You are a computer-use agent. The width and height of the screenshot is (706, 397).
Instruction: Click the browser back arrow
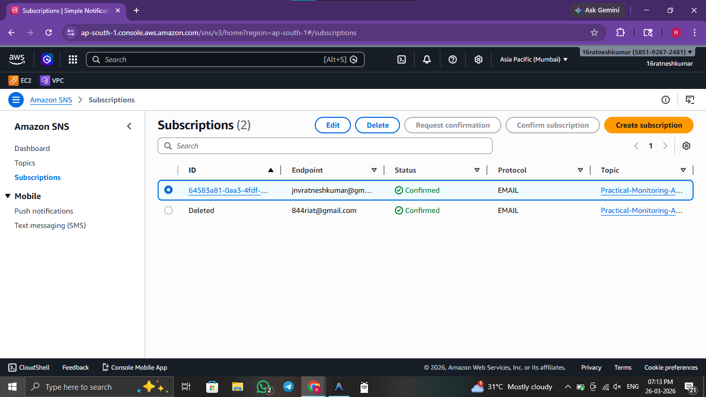tap(11, 33)
